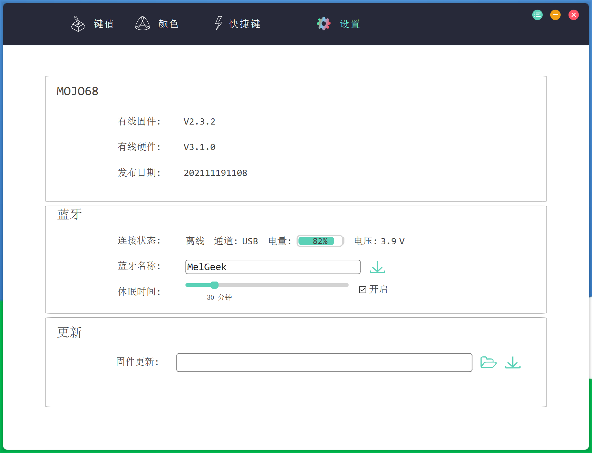592x453 pixels.
Task: Click the 发布日期 label
Action: (x=139, y=173)
